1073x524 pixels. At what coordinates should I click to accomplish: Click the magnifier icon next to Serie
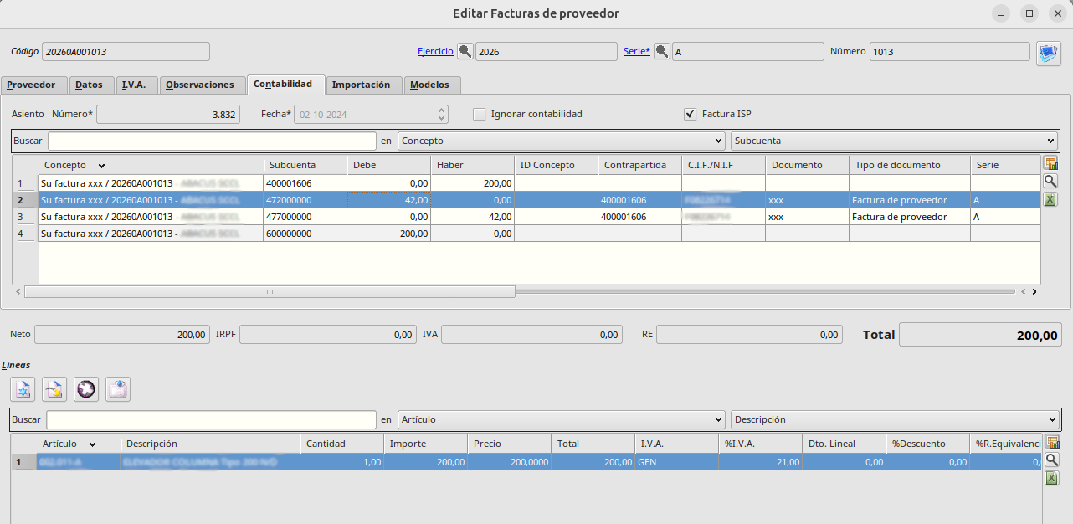pos(661,51)
